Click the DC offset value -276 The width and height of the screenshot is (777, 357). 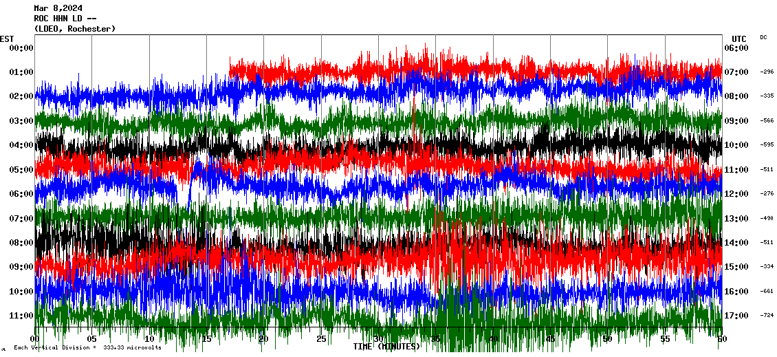(x=767, y=193)
